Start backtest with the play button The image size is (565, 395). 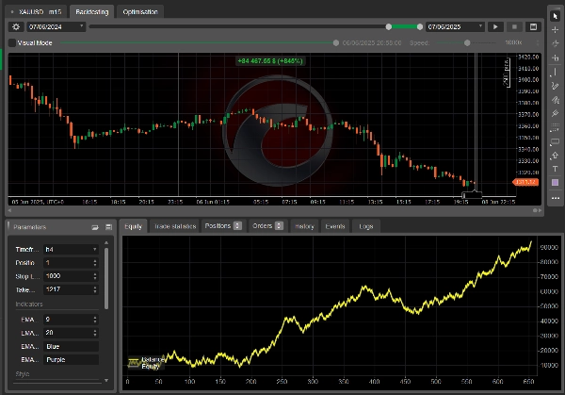(496, 27)
